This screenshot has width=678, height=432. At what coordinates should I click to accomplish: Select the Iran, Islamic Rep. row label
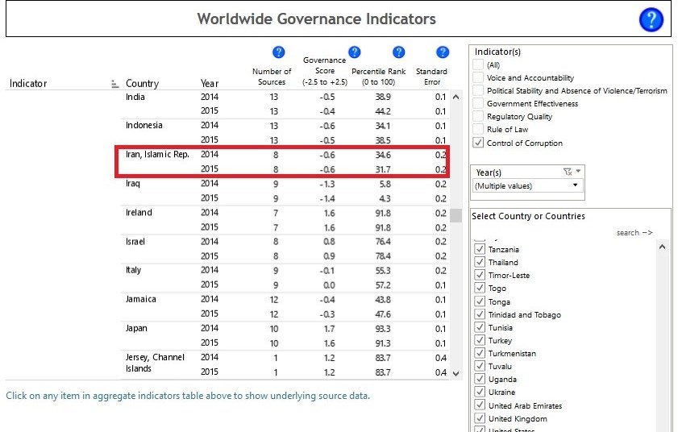157,154
